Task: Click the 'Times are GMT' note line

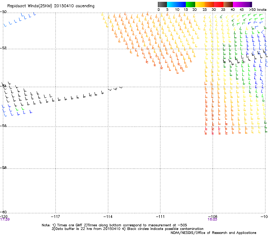Action: pyautogui.click(x=114, y=225)
